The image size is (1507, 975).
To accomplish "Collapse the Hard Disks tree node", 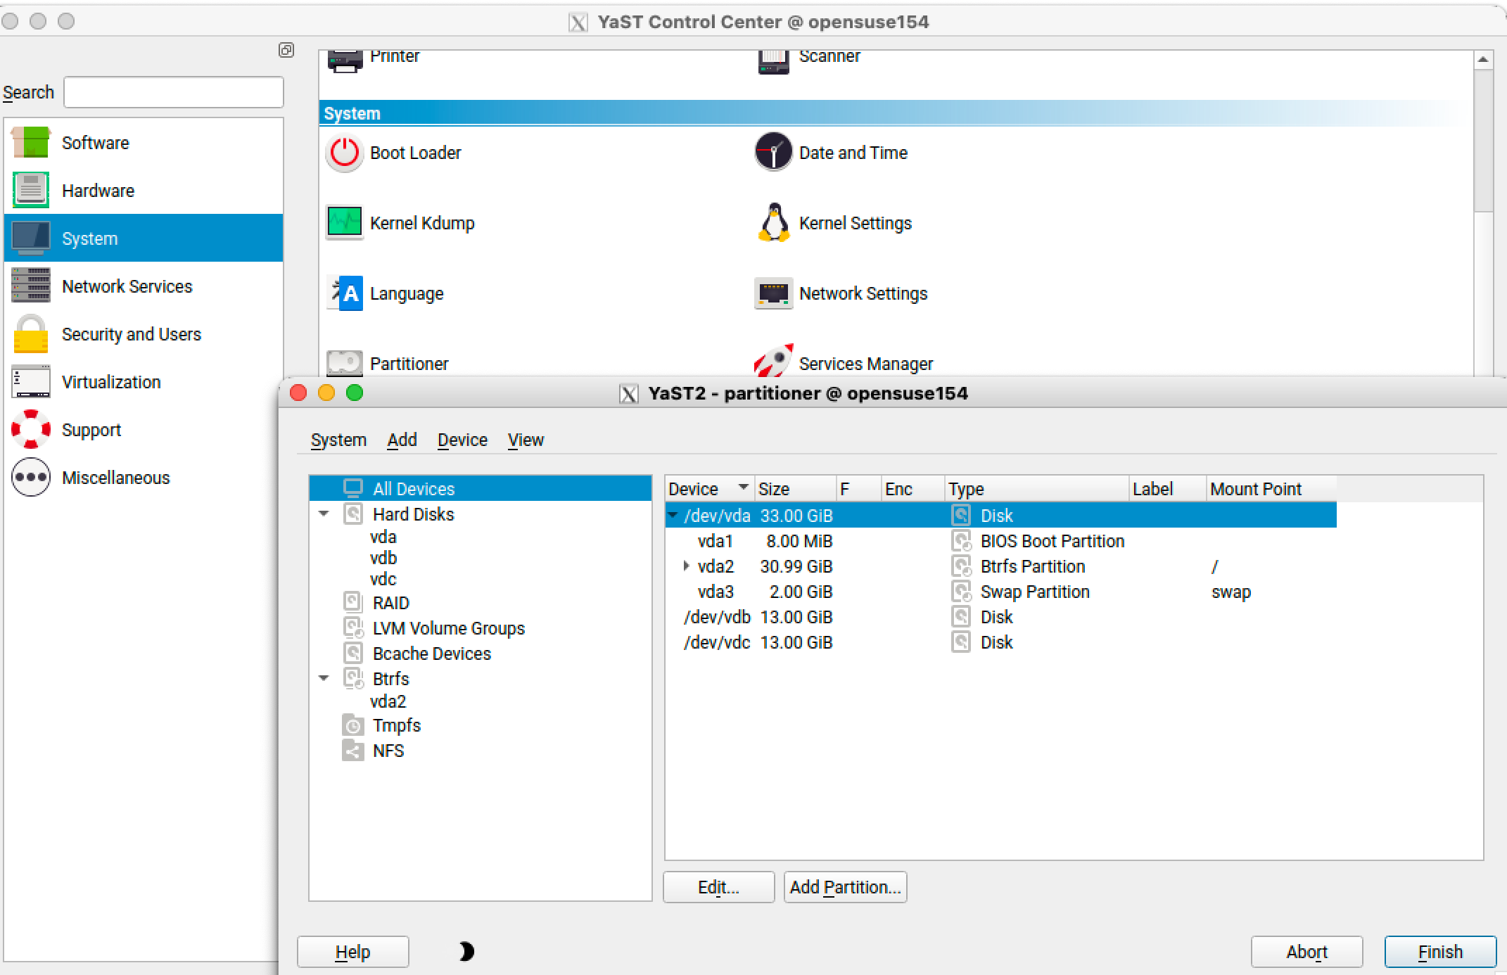I will coord(324,514).
